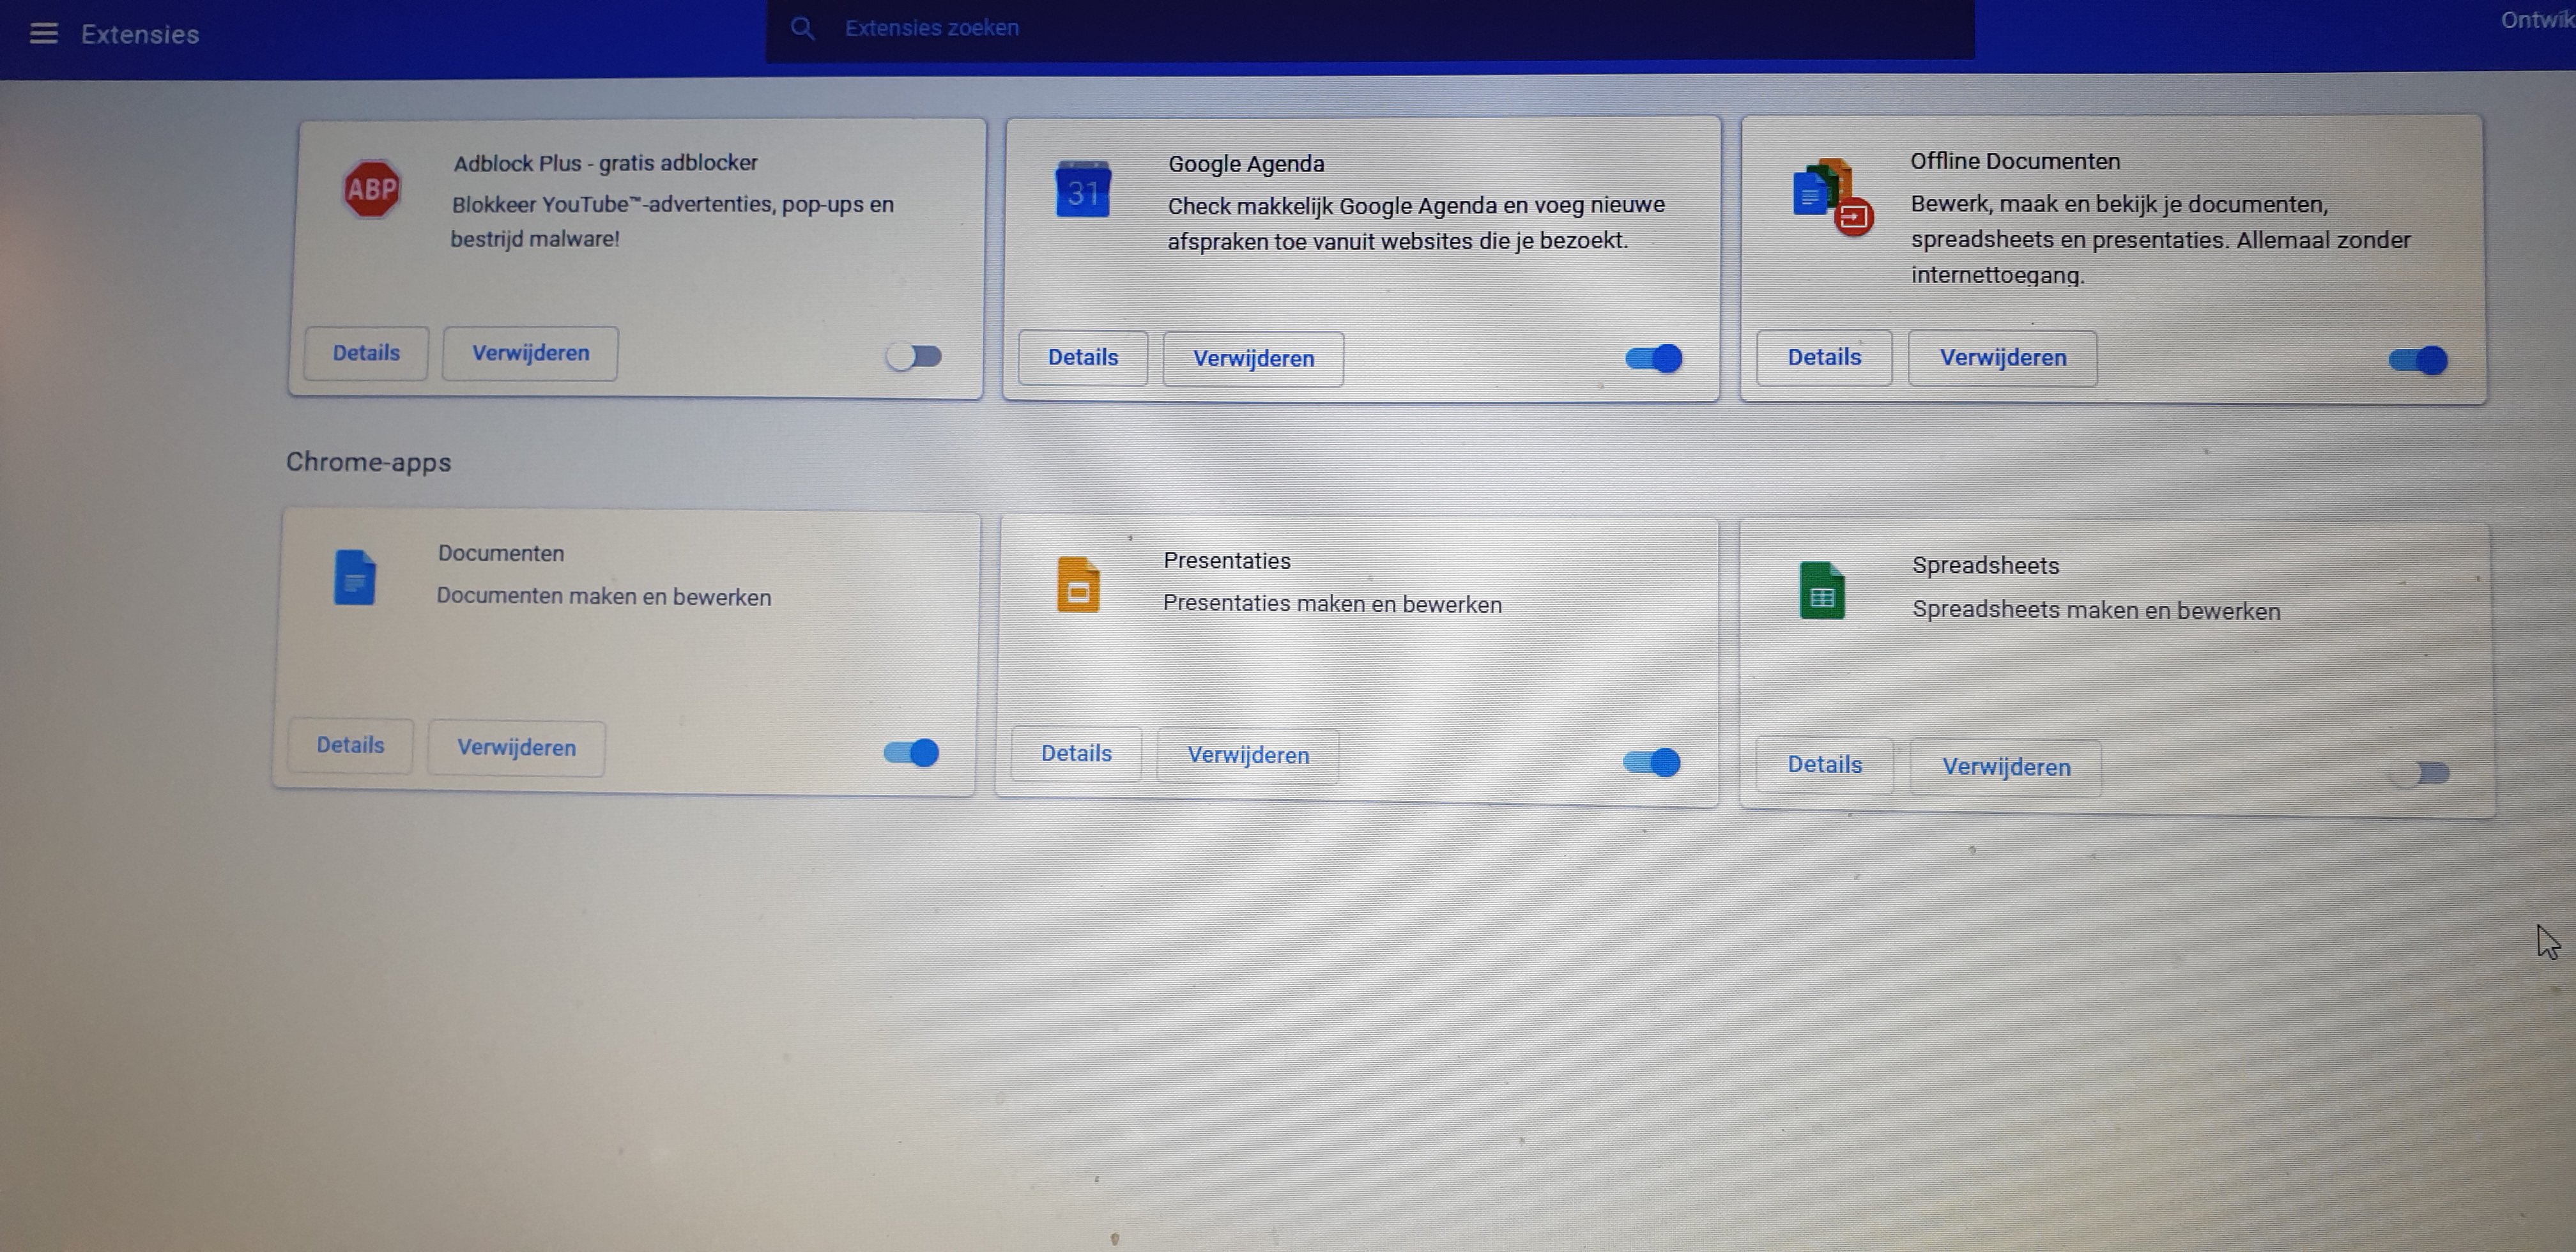Open the hamburger main menu

43,34
